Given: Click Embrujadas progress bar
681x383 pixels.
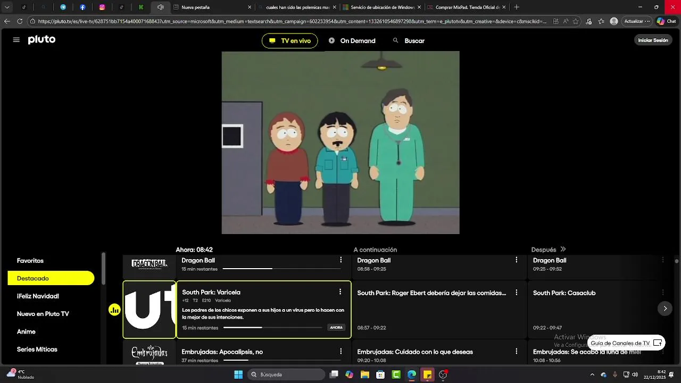Looking at the screenshot, I should click(283, 361).
